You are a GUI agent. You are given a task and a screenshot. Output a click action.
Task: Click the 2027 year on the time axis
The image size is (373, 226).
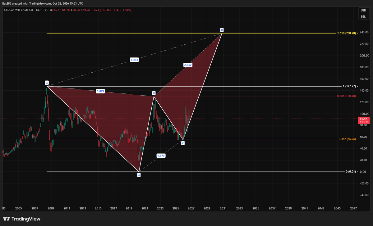click(x=191, y=208)
